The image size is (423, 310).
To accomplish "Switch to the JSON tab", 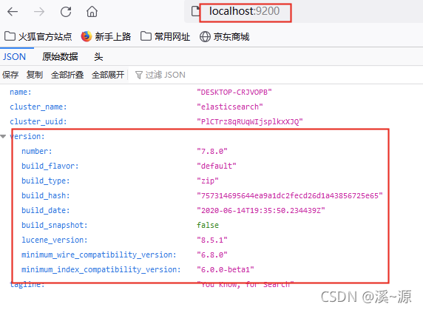I will (x=14, y=57).
